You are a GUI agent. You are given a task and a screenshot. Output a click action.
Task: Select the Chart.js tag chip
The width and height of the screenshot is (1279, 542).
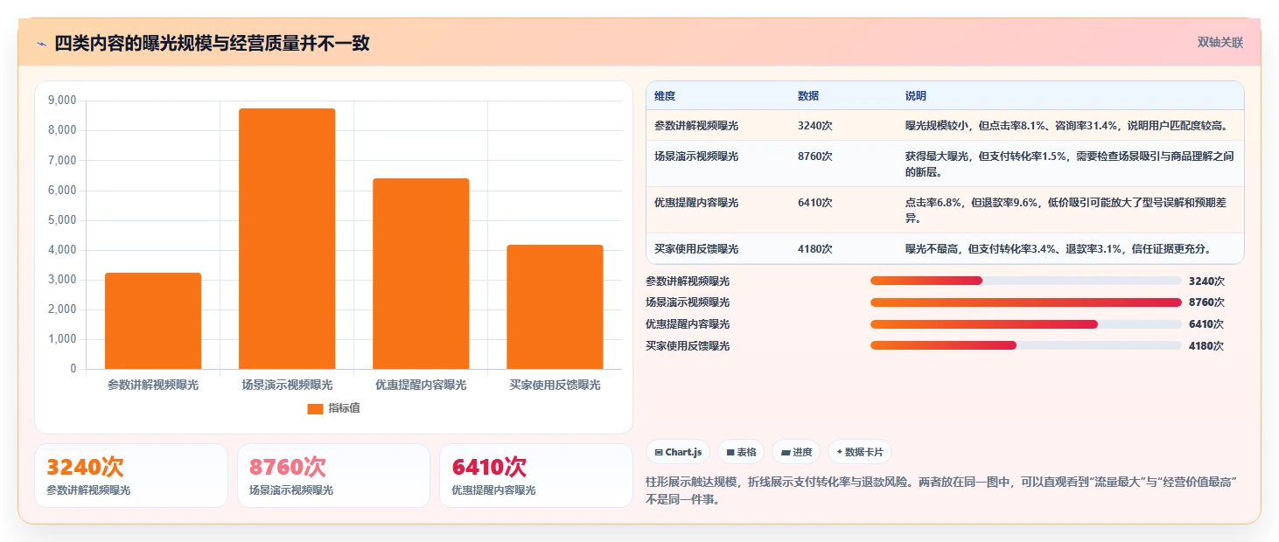click(x=678, y=452)
